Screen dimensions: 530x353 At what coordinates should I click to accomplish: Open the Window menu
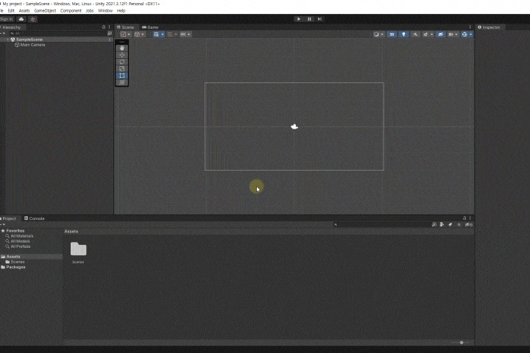pos(105,11)
